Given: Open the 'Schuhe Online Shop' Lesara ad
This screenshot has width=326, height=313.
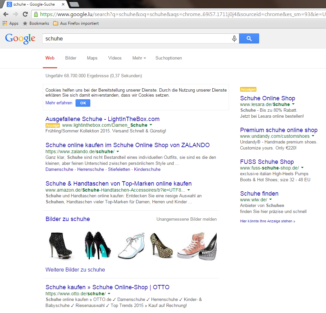Looking at the screenshot, I should 267,98.
